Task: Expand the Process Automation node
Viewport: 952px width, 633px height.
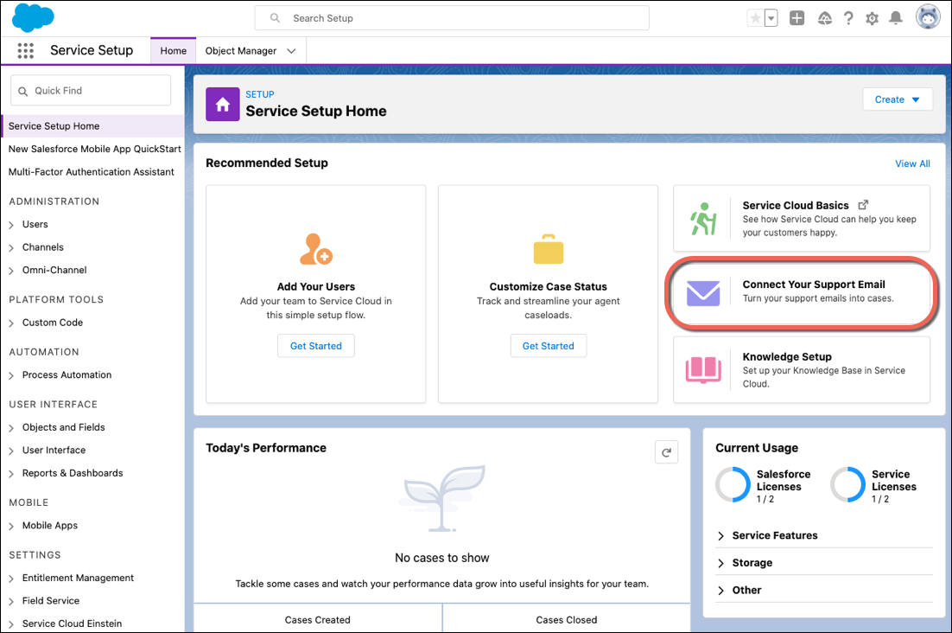Action: (11, 375)
